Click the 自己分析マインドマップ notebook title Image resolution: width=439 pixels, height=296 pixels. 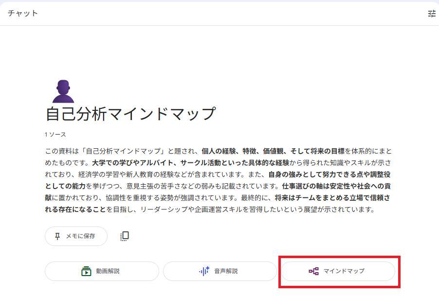(x=130, y=114)
